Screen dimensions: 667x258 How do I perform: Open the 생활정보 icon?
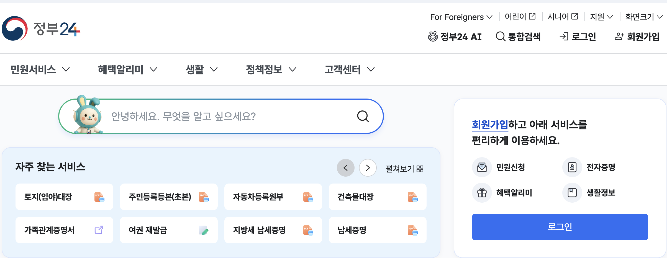point(572,193)
